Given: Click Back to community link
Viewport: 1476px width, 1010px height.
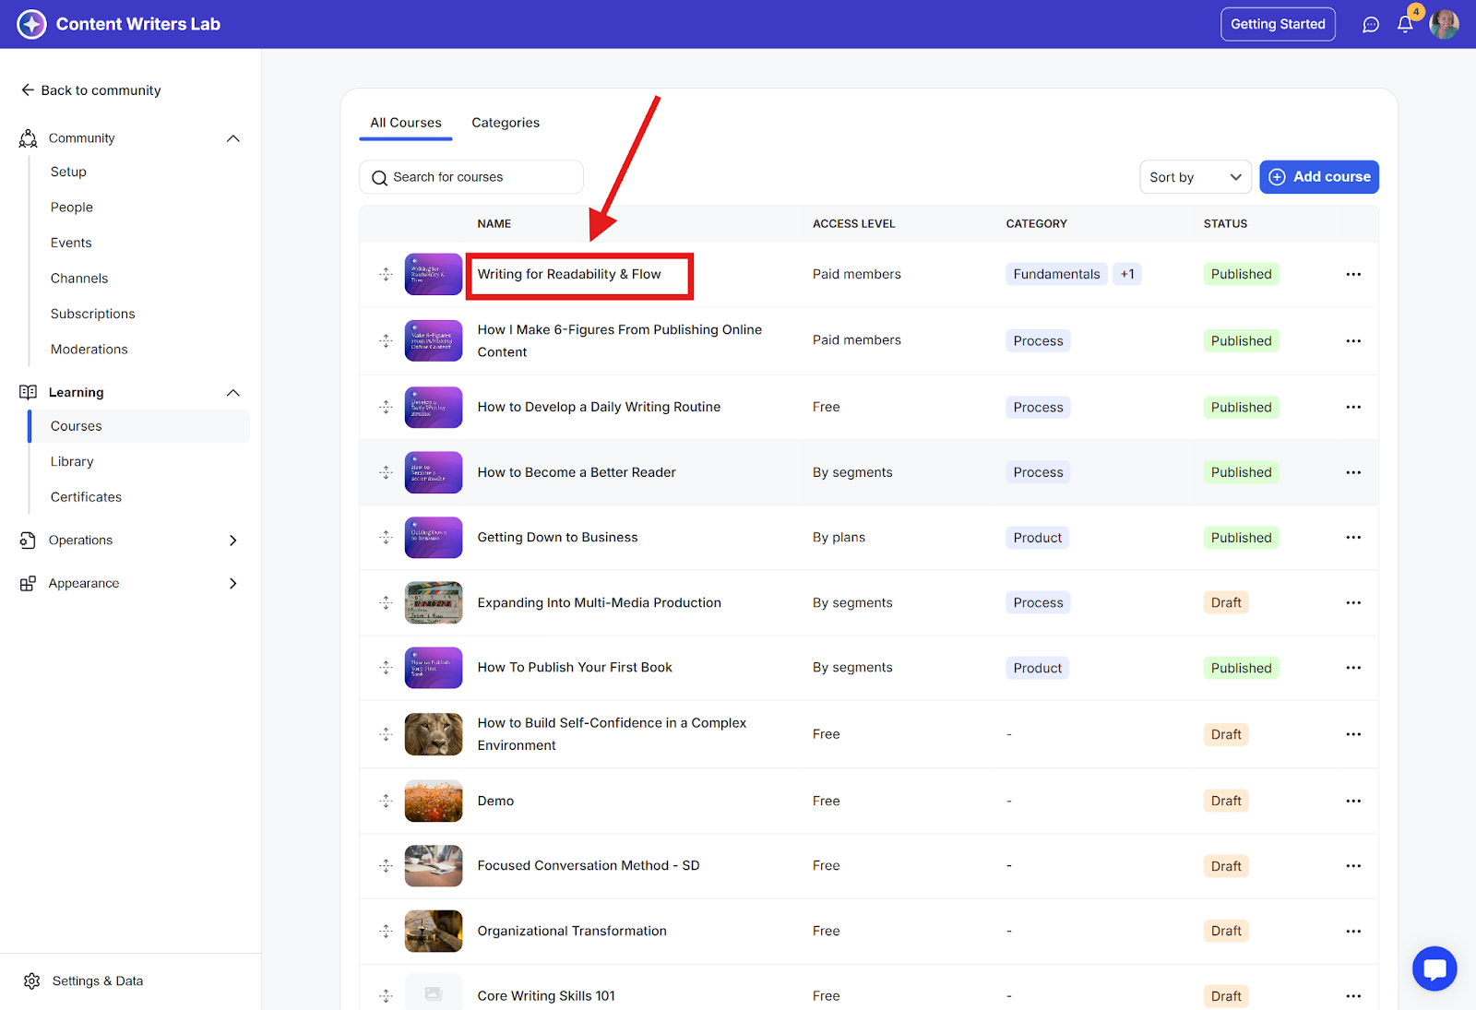Looking at the screenshot, I should point(90,90).
